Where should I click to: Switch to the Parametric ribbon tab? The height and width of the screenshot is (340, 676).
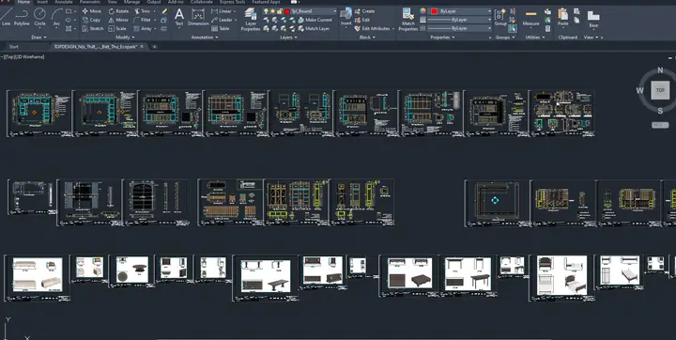(x=90, y=2)
